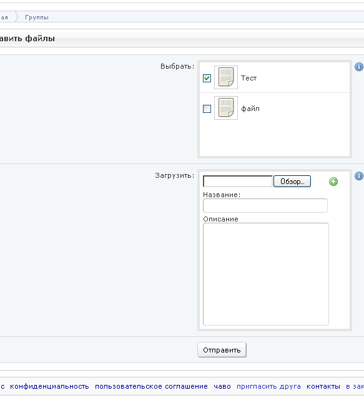Viewport: 364px width, 408px height.
Task: Click info icon beside Загрузить section
Action: coord(359,176)
